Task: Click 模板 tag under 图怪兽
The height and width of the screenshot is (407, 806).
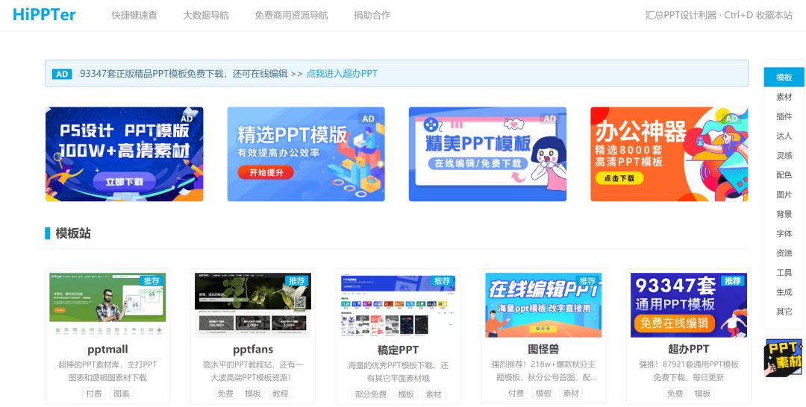Action: [x=543, y=394]
